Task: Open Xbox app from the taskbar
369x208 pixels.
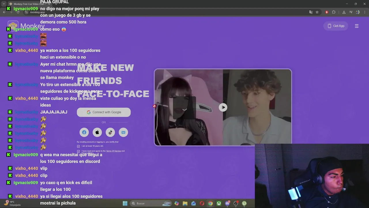Action: pos(219,203)
